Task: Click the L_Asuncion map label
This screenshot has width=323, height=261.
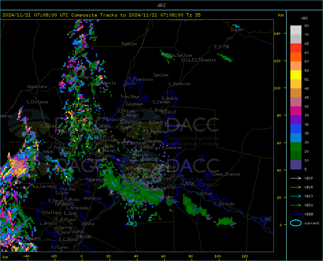Action: [179, 84]
